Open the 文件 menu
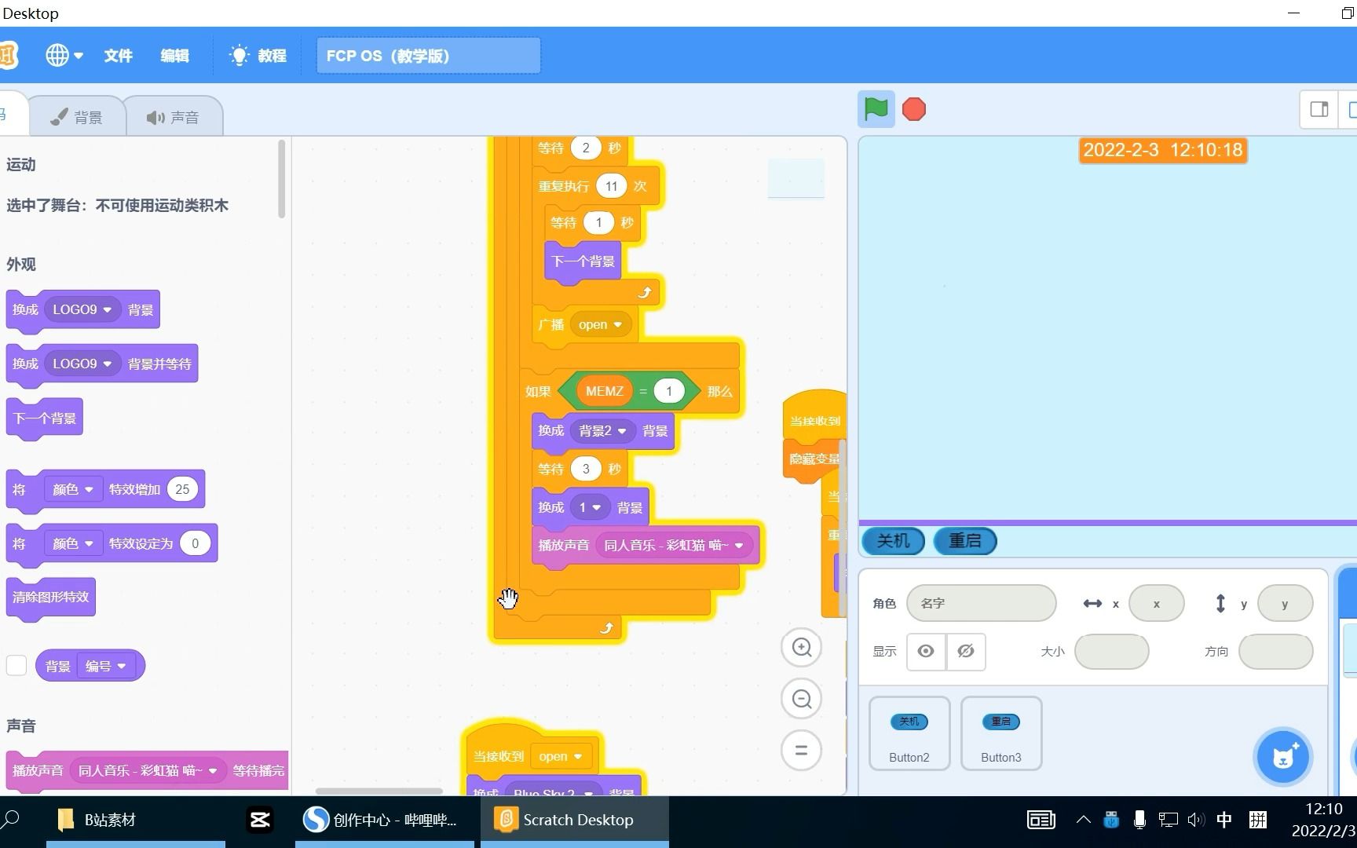 (118, 55)
